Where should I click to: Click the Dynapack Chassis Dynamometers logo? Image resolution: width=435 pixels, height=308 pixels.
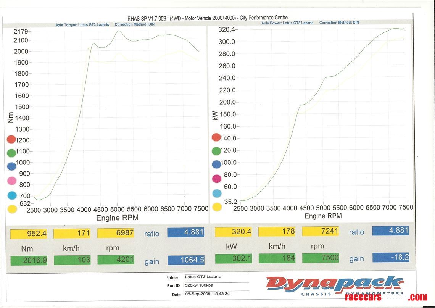tap(335, 285)
